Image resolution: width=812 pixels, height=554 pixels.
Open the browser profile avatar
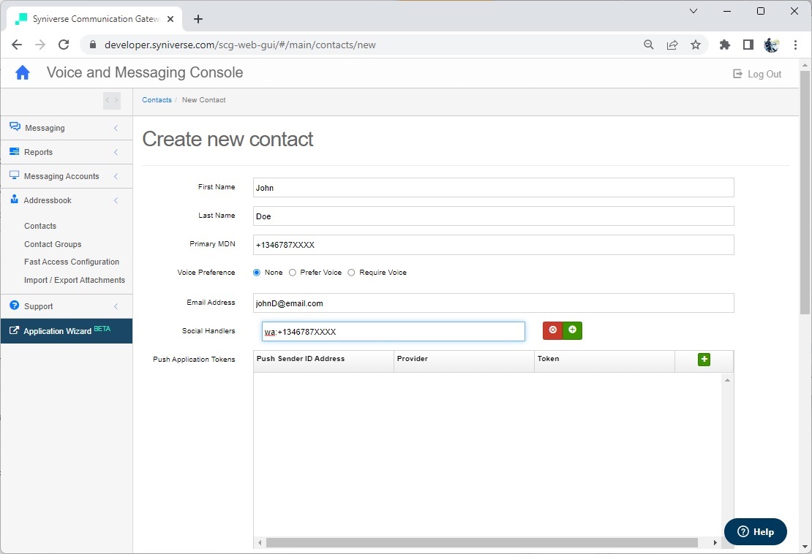(772, 45)
